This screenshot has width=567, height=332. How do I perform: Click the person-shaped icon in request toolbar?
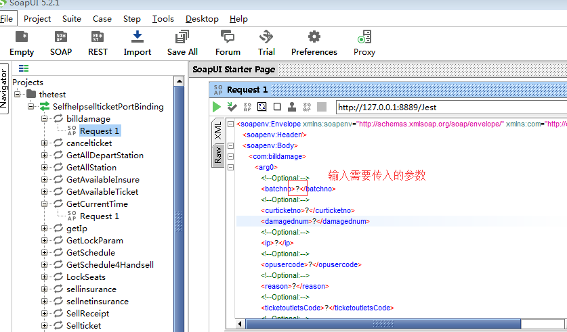292,107
